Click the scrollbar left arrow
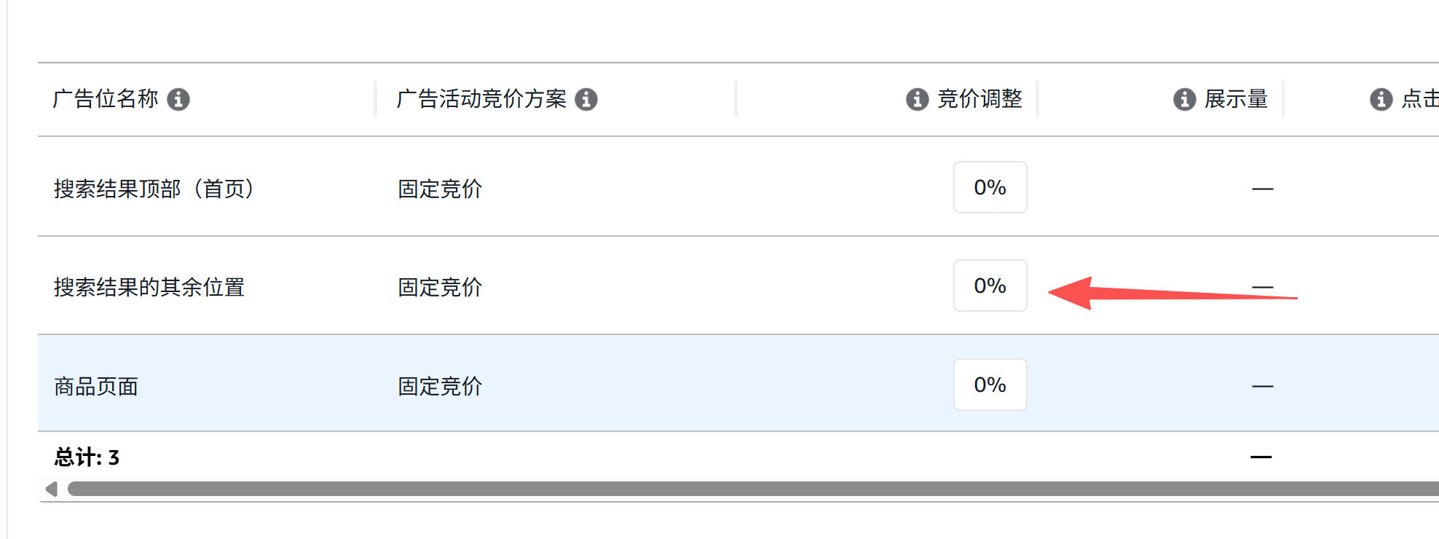The image size is (1439, 539). pos(51,489)
